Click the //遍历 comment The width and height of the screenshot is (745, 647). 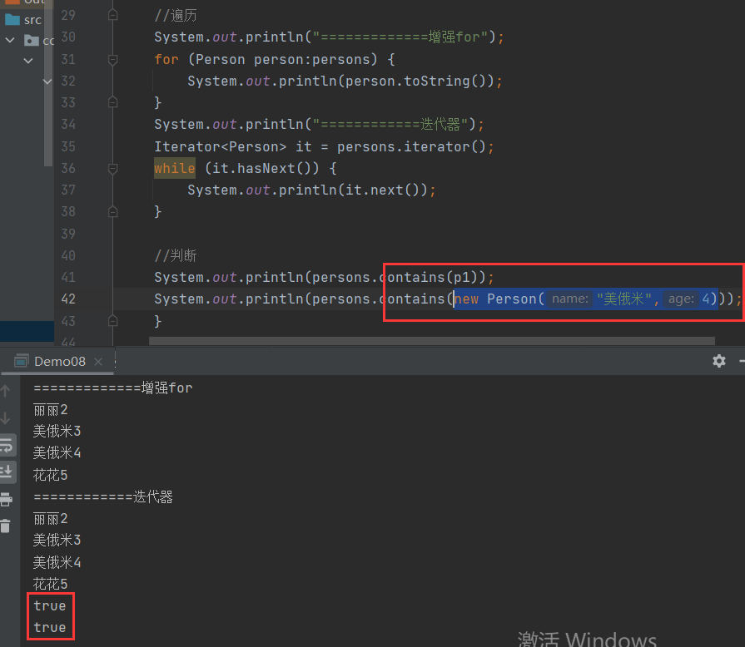(x=176, y=16)
